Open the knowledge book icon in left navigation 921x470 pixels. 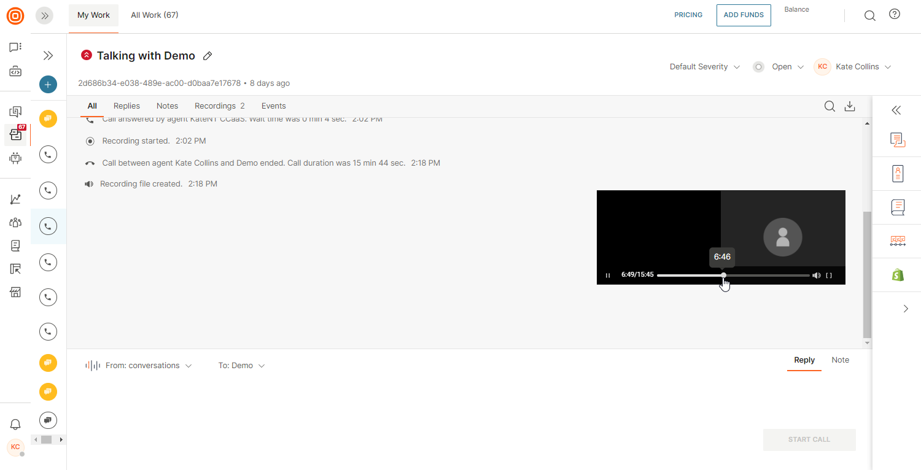[15, 246]
